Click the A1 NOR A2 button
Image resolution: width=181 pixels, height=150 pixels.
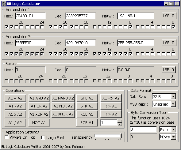[63, 106]
